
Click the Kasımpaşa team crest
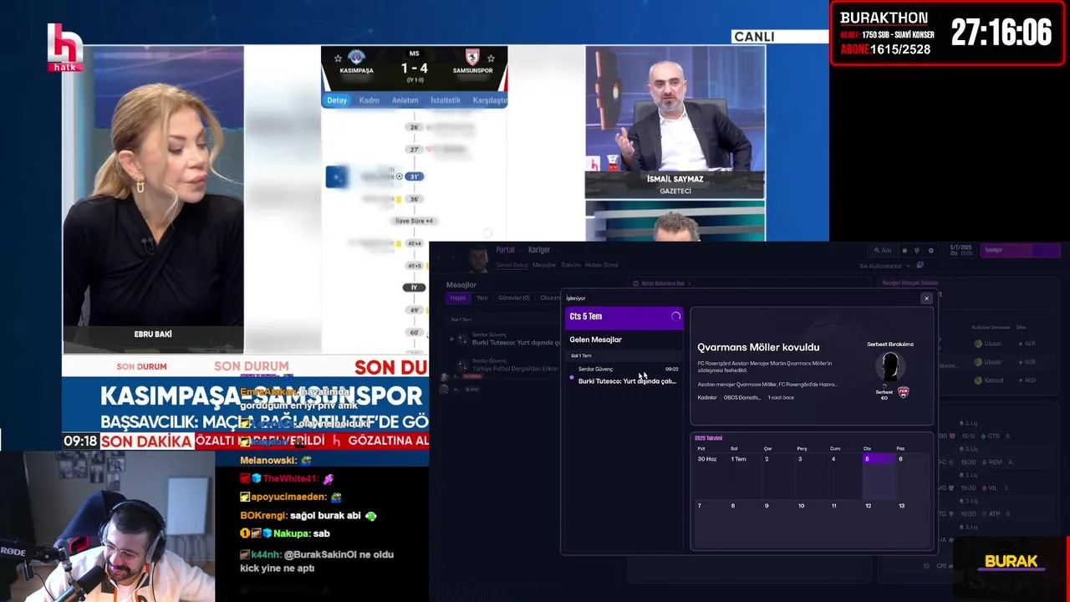coord(357,58)
